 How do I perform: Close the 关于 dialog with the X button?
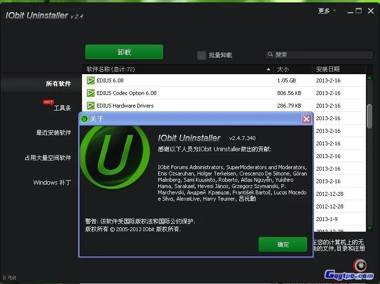tap(306, 119)
